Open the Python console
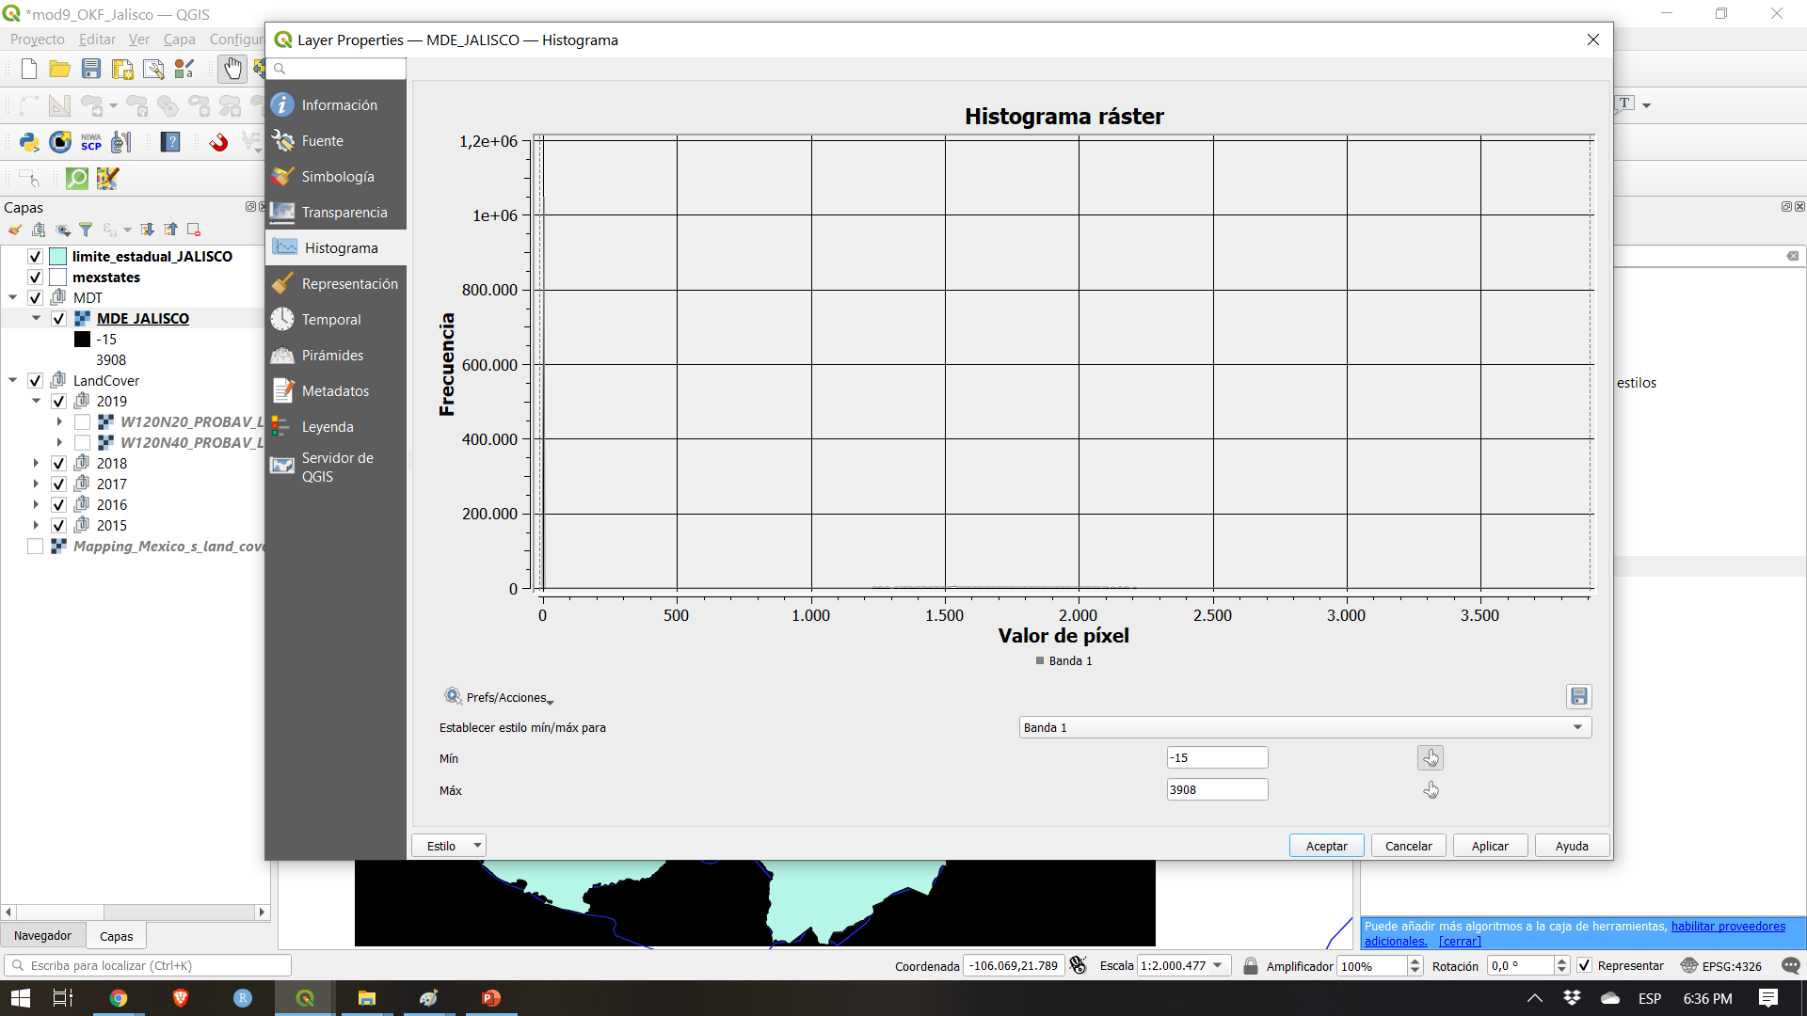 point(29,142)
